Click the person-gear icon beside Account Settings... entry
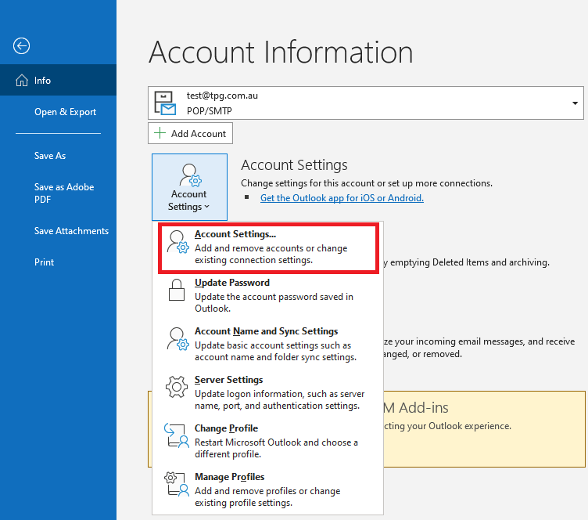This screenshot has height=520, width=588. point(177,242)
